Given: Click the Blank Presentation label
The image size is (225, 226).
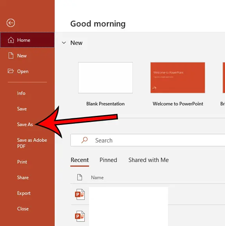Looking at the screenshot, I should [105, 104].
